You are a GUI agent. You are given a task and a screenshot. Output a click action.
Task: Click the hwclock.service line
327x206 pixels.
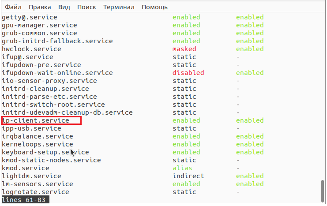tap(31, 49)
